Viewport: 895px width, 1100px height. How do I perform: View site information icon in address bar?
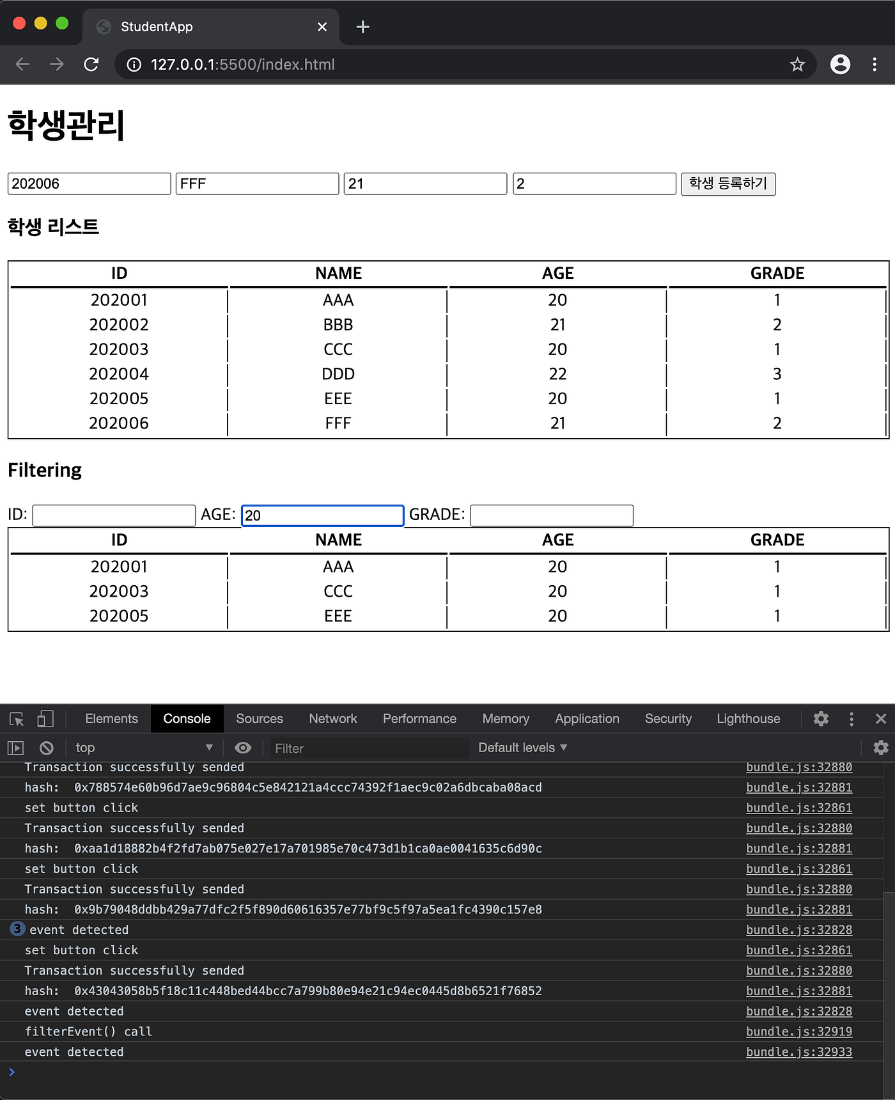coord(134,65)
